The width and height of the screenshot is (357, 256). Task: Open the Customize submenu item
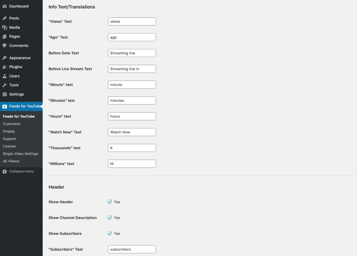(x=12, y=124)
